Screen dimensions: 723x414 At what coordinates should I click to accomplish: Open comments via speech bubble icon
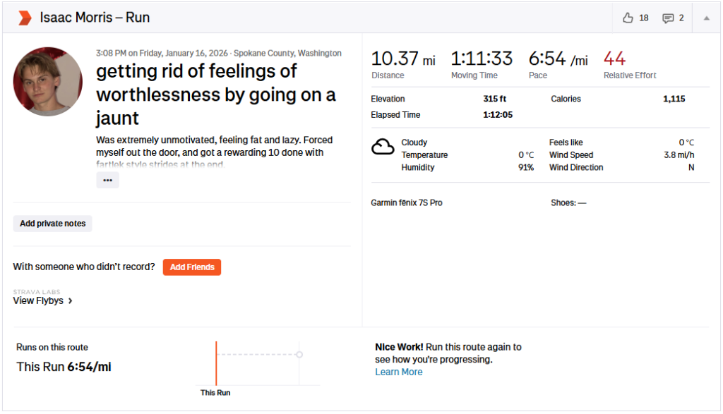pos(667,18)
